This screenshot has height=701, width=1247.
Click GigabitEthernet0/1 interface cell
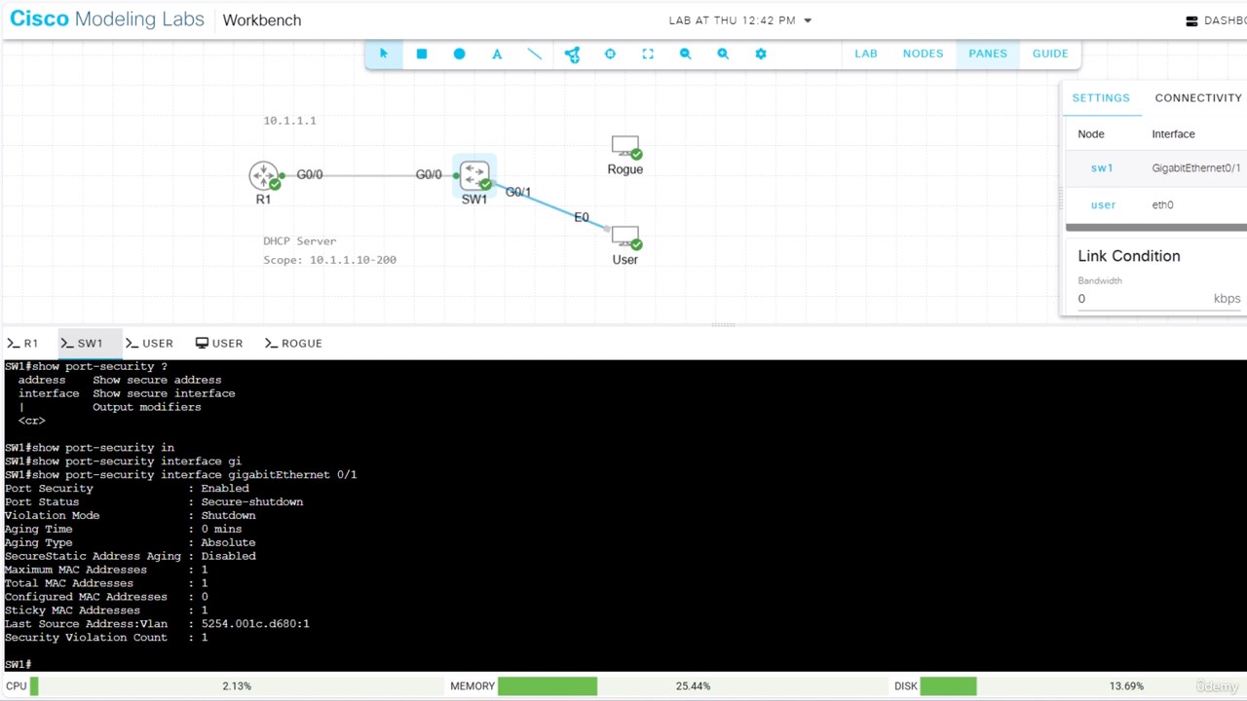pos(1196,168)
